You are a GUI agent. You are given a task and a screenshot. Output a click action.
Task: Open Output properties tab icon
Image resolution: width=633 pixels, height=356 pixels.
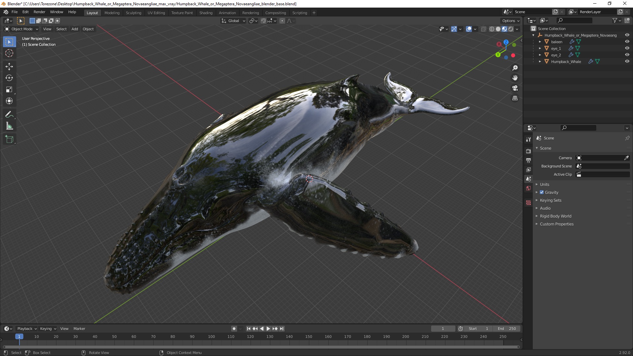coord(528,160)
